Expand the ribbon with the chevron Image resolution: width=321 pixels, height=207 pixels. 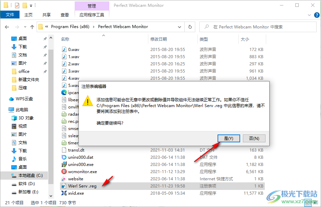(309, 15)
